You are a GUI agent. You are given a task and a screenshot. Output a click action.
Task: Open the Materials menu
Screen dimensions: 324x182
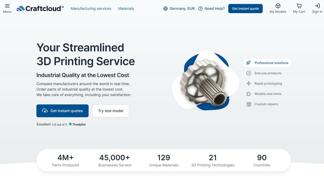[x=126, y=9]
